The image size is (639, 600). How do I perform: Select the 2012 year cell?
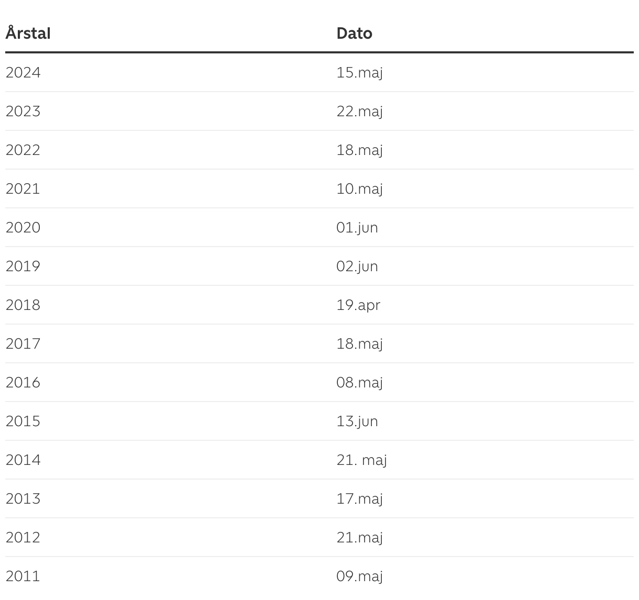click(x=23, y=537)
